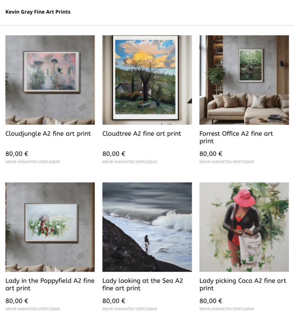
Task: Open the Lady in the Poppyfield thumbnail
Action: [x=50, y=227]
